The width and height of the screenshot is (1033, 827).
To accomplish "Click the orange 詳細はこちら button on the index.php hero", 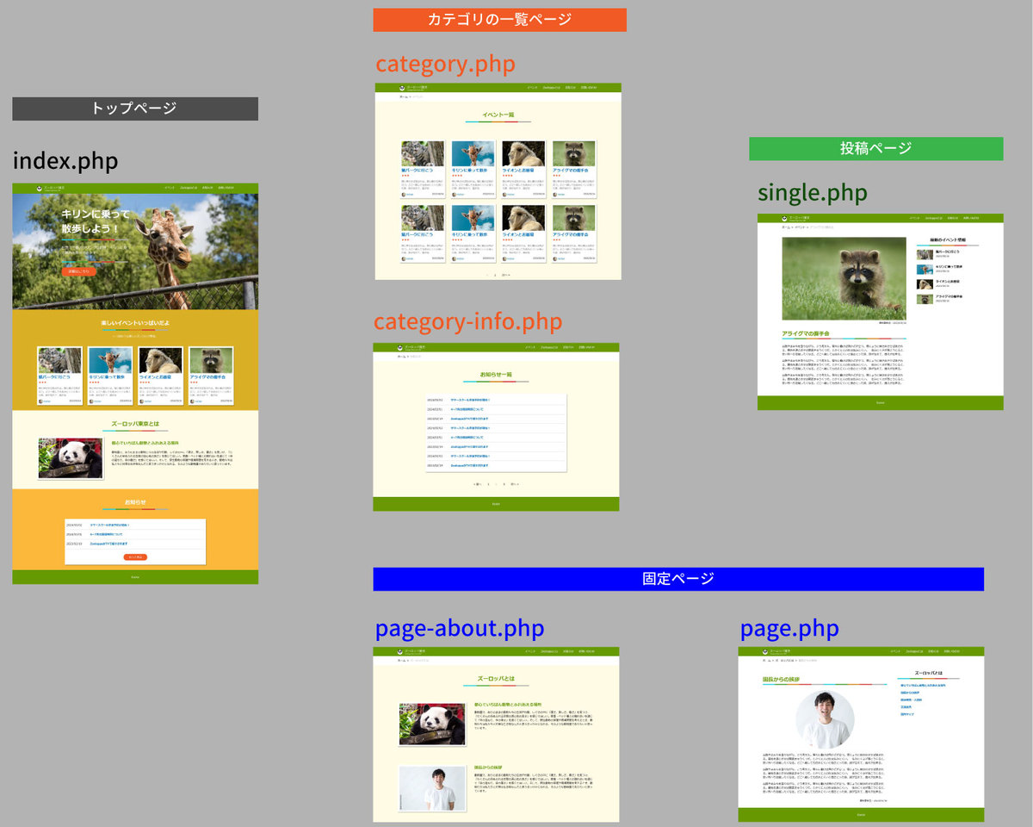I will click(80, 271).
